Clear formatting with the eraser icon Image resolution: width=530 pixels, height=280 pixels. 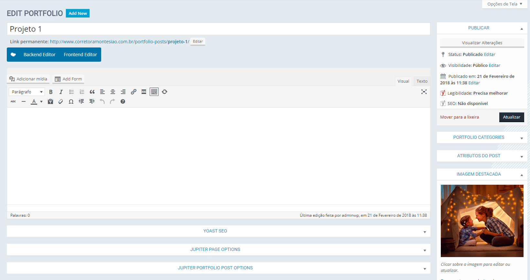point(61,101)
